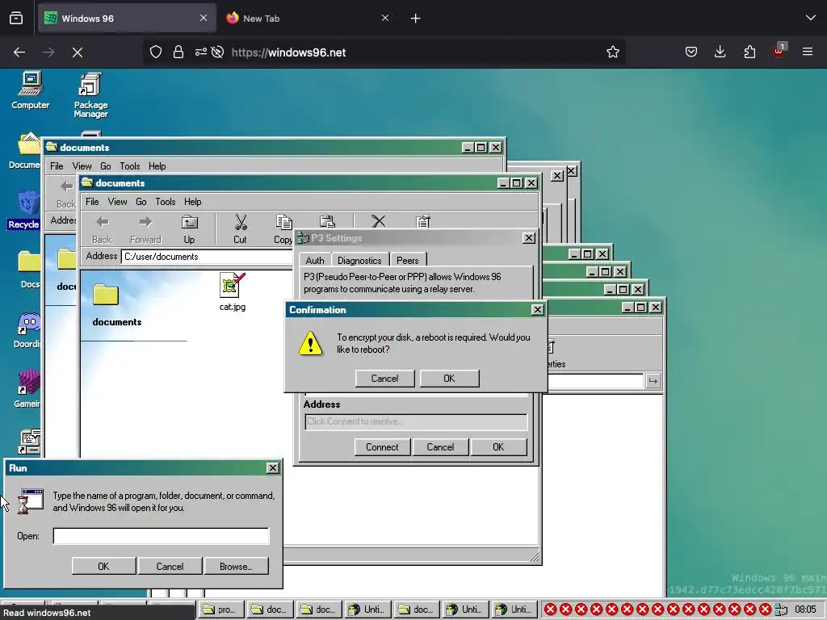Image resolution: width=827 pixels, height=620 pixels.
Task: Click the shield tracking protection icon
Action: tap(156, 52)
